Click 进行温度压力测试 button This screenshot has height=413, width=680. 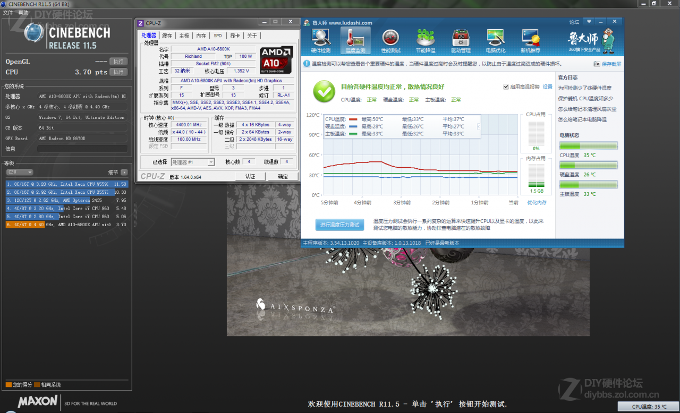[340, 225]
